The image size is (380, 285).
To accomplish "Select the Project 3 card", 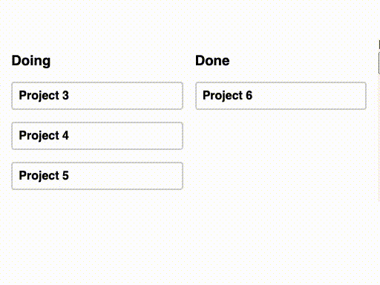I will coord(97,96).
